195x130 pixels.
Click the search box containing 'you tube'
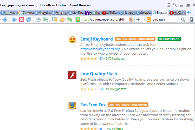point(166,20)
